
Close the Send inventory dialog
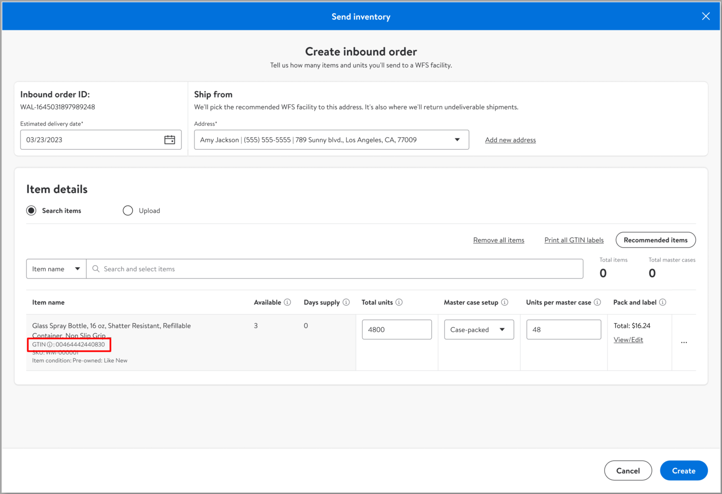(x=706, y=16)
